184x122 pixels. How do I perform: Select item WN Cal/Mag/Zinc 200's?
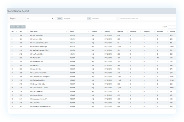pos(37,80)
